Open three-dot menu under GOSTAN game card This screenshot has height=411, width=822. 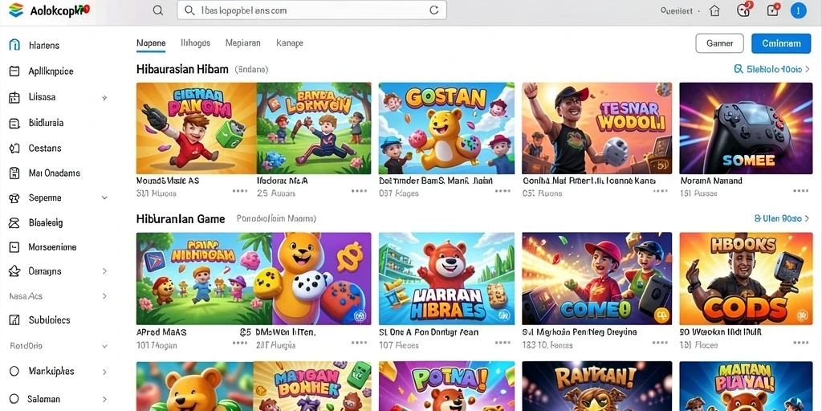[503, 191]
